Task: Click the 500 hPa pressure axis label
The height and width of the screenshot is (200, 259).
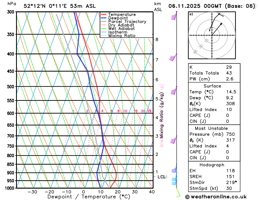Action: [12, 87]
